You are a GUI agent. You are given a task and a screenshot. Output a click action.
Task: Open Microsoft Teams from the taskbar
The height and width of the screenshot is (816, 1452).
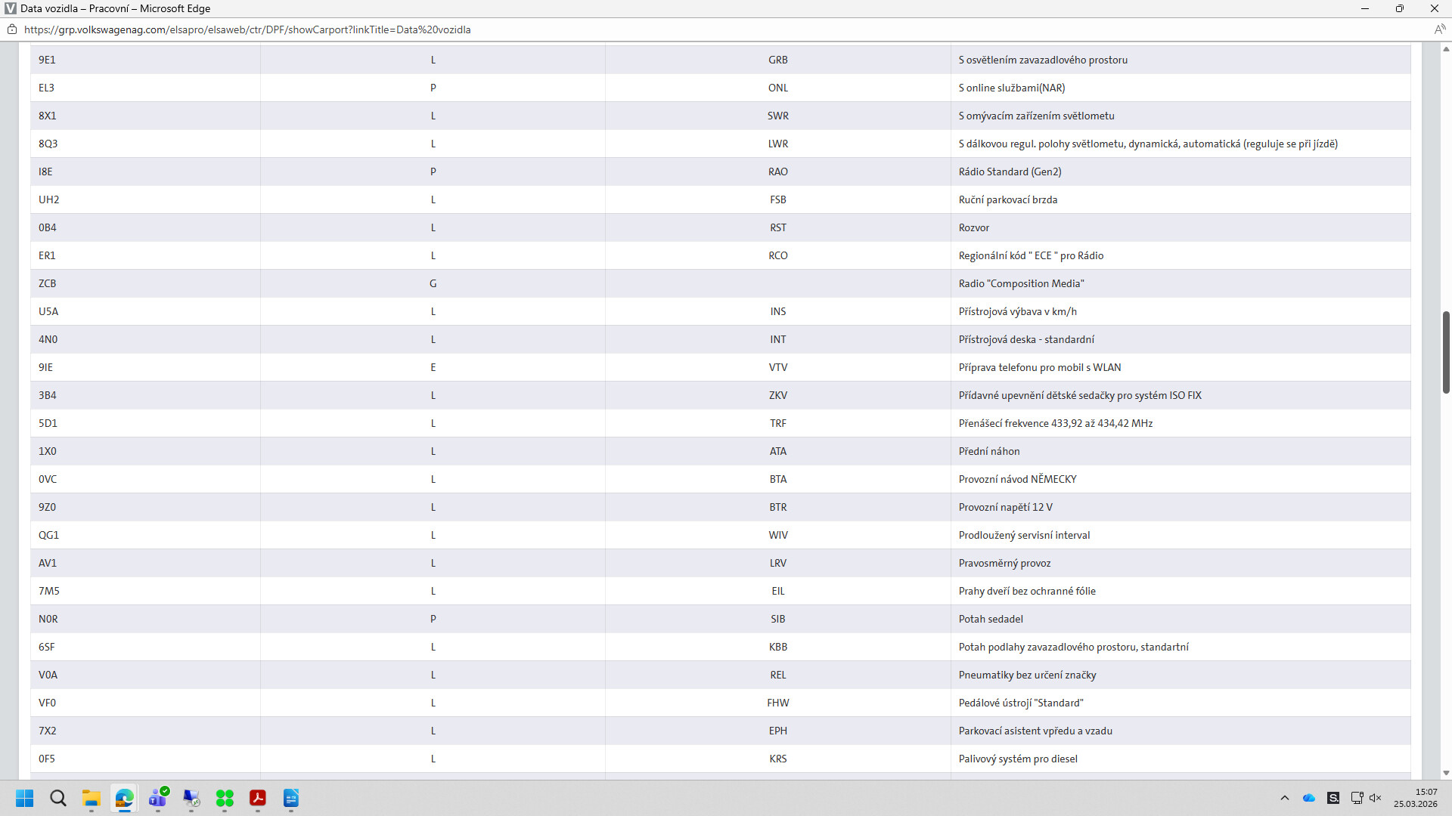[158, 798]
